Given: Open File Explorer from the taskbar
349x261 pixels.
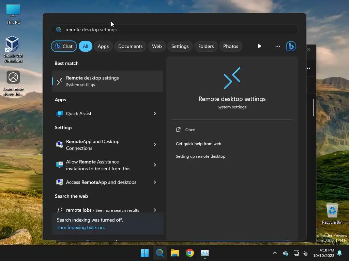Looking at the screenshot, I should point(175,253).
